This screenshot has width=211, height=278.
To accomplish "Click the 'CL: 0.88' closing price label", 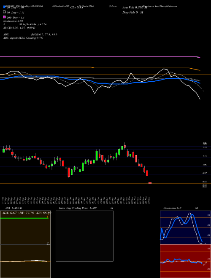I will pos(77,8).
